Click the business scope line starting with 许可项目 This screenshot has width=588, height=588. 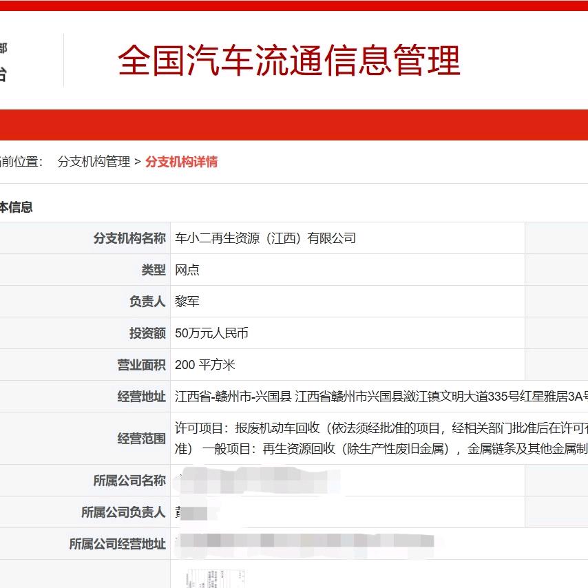pos(381,428)
